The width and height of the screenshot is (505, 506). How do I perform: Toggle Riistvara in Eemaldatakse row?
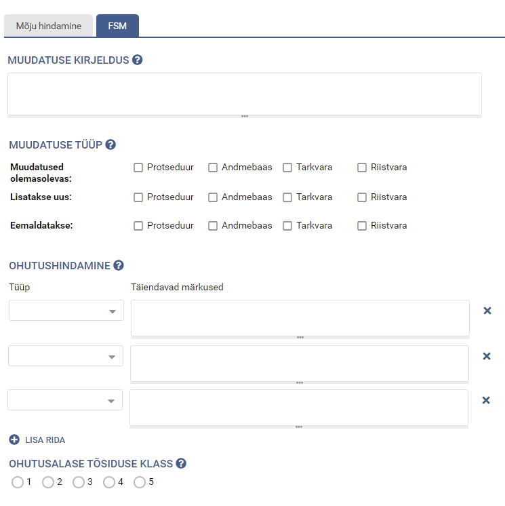pyautogui.click(x=362, y=226)
